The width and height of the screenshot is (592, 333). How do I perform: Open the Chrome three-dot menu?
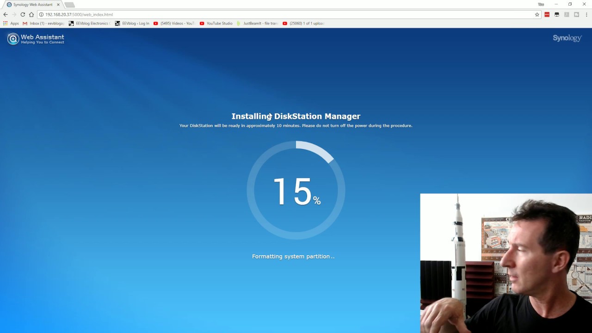pos(586,14)
